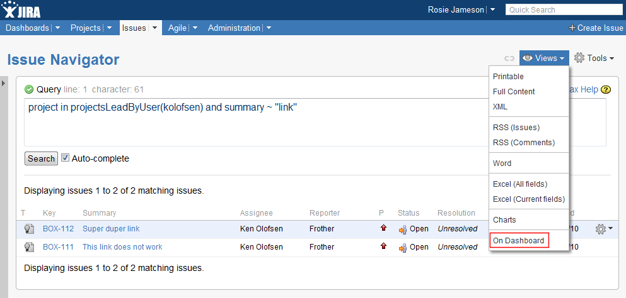Click issue type icon for BOX-112
Image resolution: width=626 pixels, height=298 pixels.
(x=29, y=229)
